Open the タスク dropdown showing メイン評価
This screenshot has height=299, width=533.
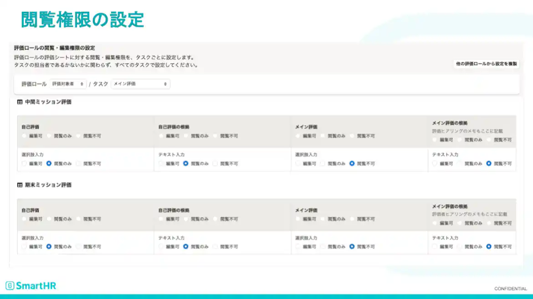[140, 84]
